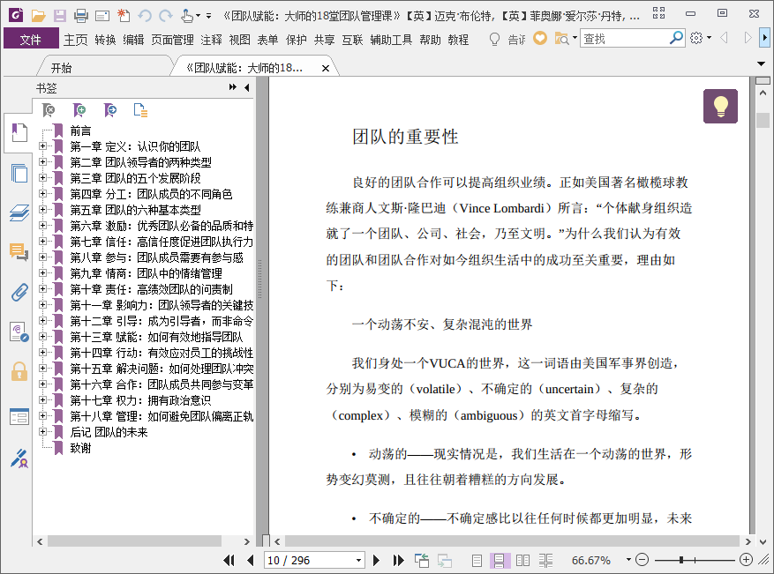Open the 保护 ribbon tab
Image resolution: width=774 pixels, height=574 pixels.
(296, 40)
